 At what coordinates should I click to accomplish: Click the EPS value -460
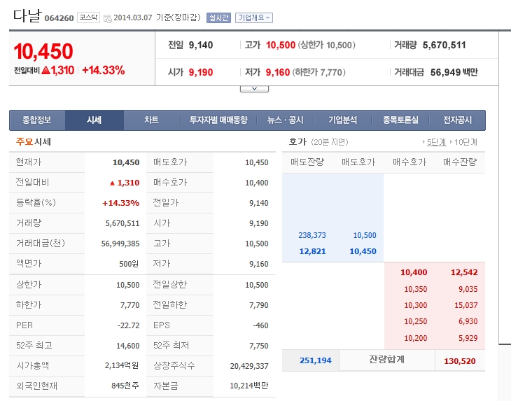click(x=260, y=325)
